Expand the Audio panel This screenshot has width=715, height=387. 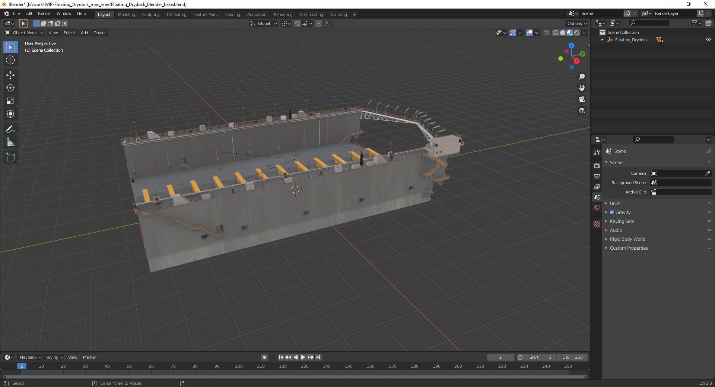[616, 230]
